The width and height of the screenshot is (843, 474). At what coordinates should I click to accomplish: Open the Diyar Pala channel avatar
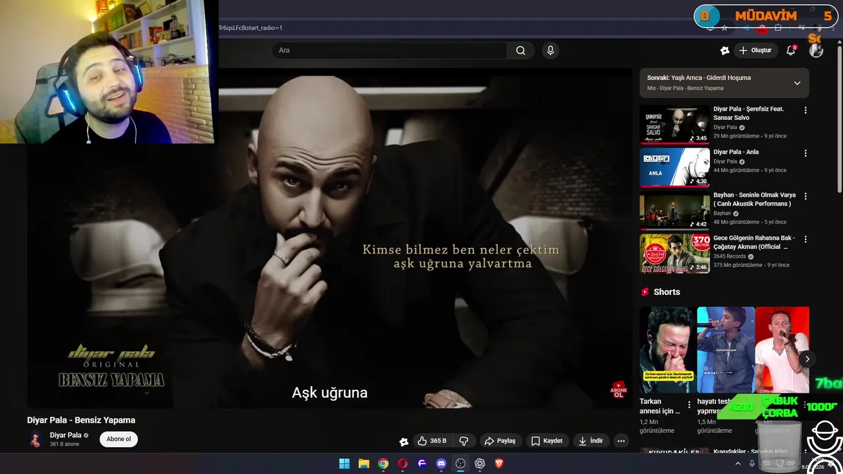pos(36,439)
